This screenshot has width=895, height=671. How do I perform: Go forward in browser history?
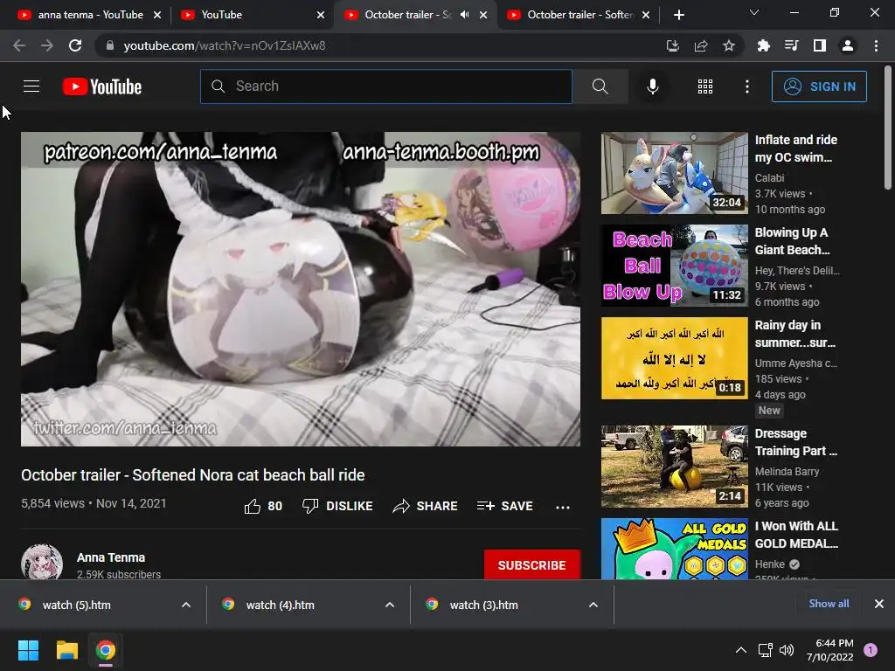(x=47, y=45)
